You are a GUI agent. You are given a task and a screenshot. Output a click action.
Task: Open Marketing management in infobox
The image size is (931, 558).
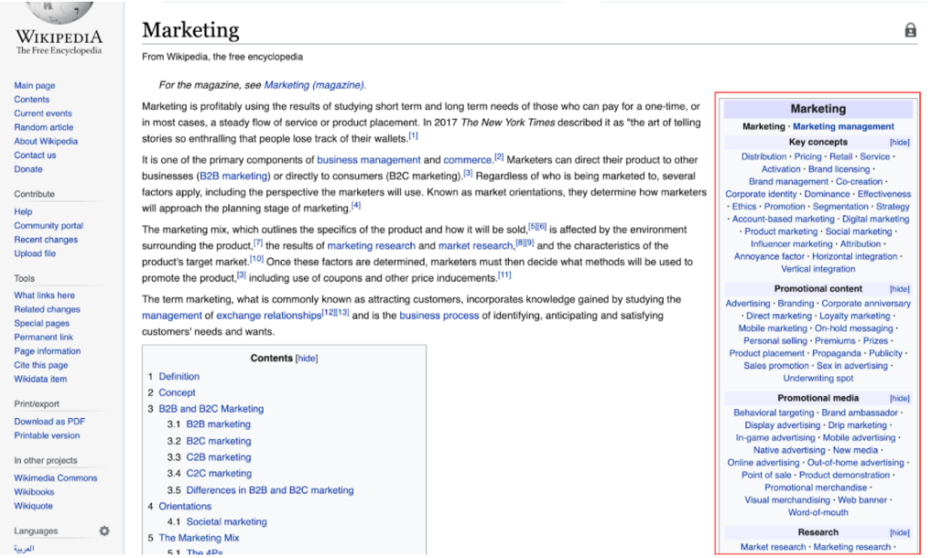pyautogui.click(x=843, y=126)
